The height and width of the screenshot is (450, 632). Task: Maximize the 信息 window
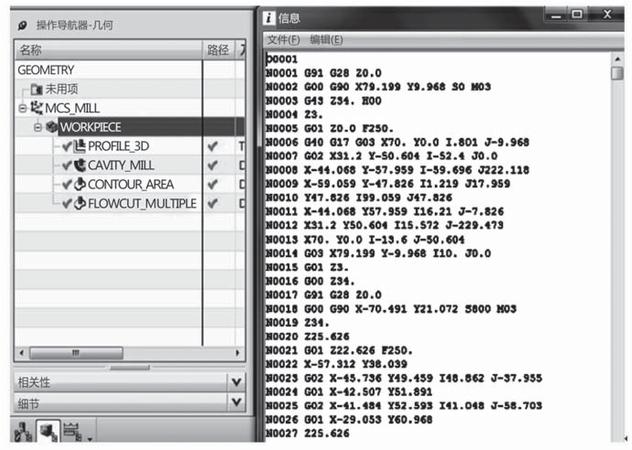tap(577, 15)
